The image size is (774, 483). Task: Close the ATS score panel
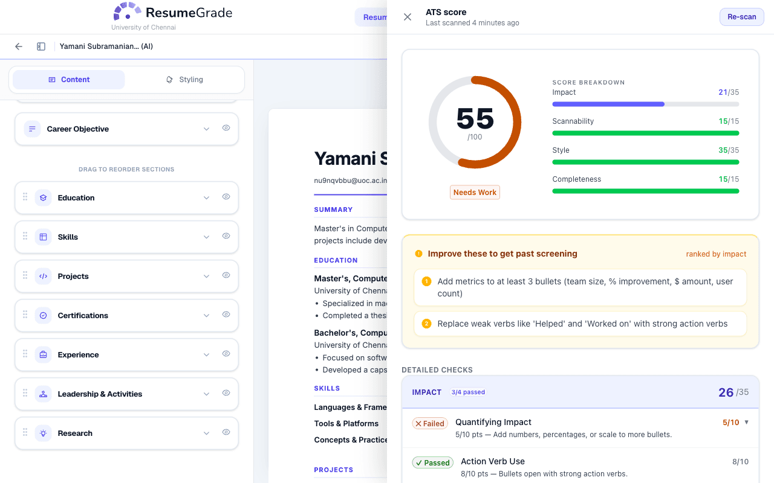(408, 17)
